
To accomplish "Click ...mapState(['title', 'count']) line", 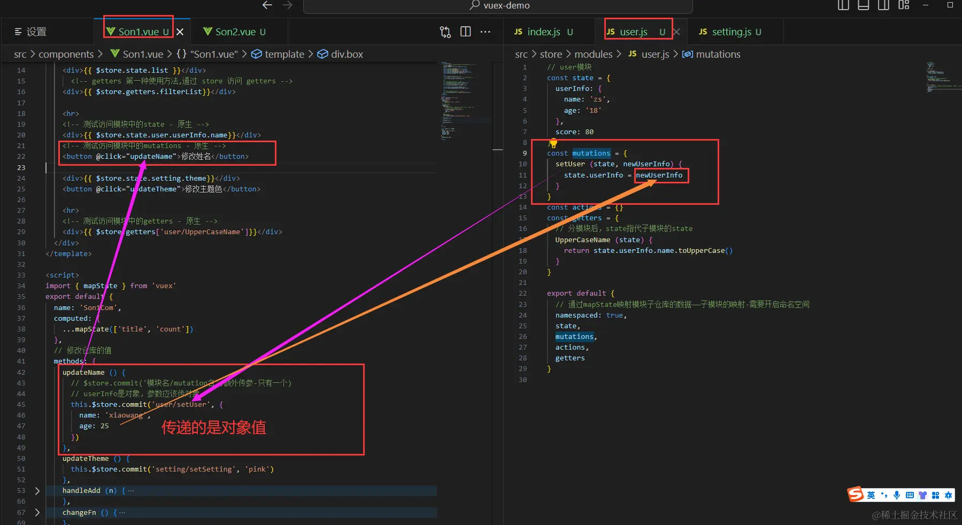I will coord(128,329).
